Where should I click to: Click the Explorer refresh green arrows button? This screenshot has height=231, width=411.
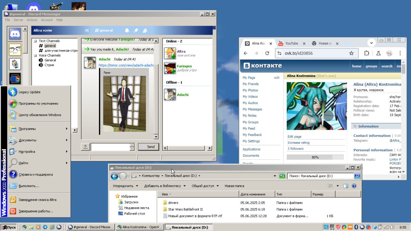pyautogui.click(x=282, y=176)
